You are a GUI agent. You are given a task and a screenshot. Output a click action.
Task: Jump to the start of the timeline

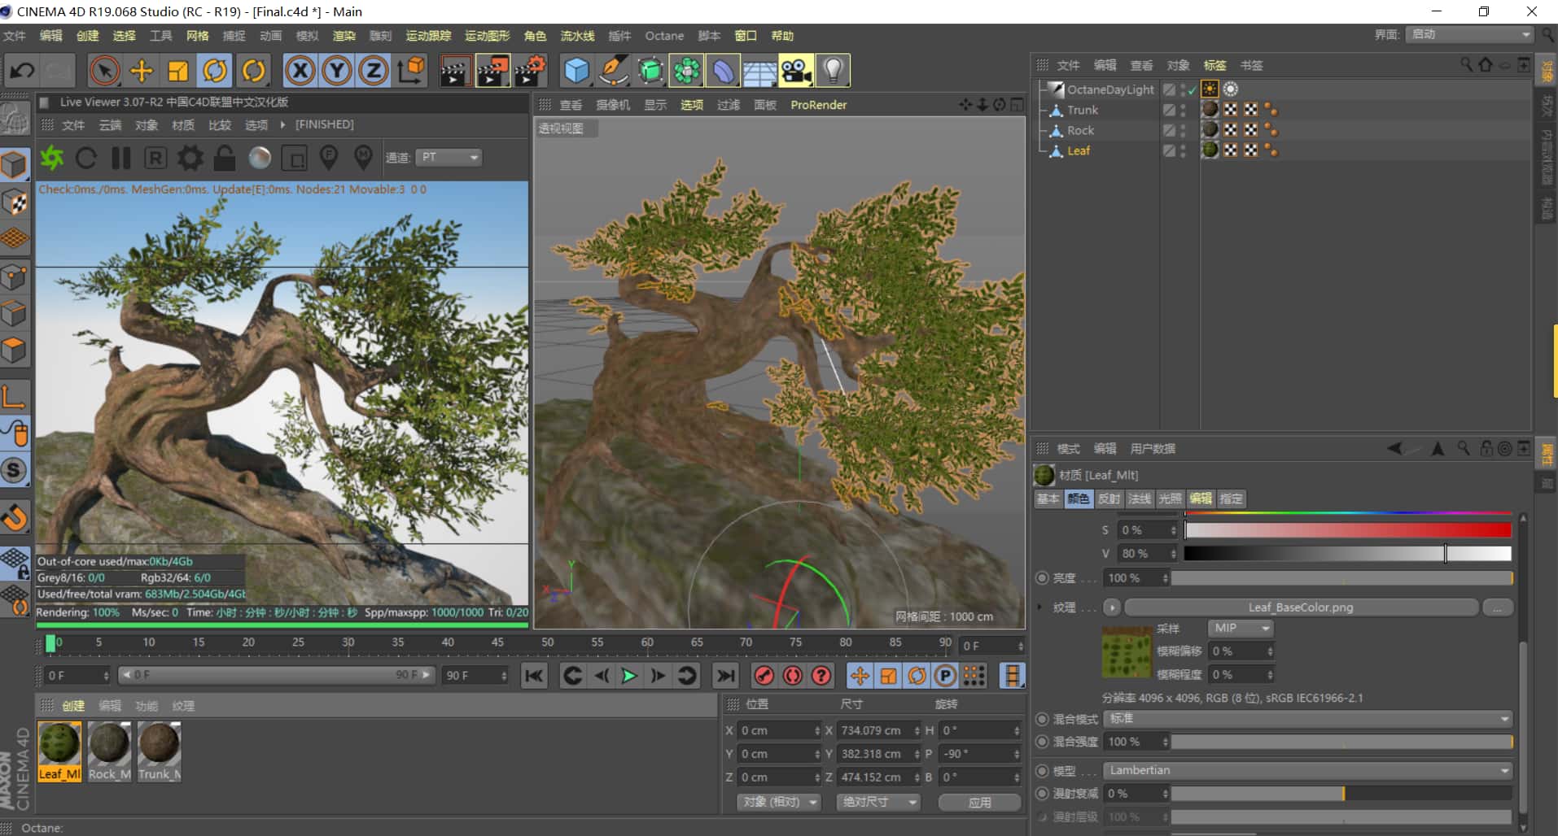point(534,676)
